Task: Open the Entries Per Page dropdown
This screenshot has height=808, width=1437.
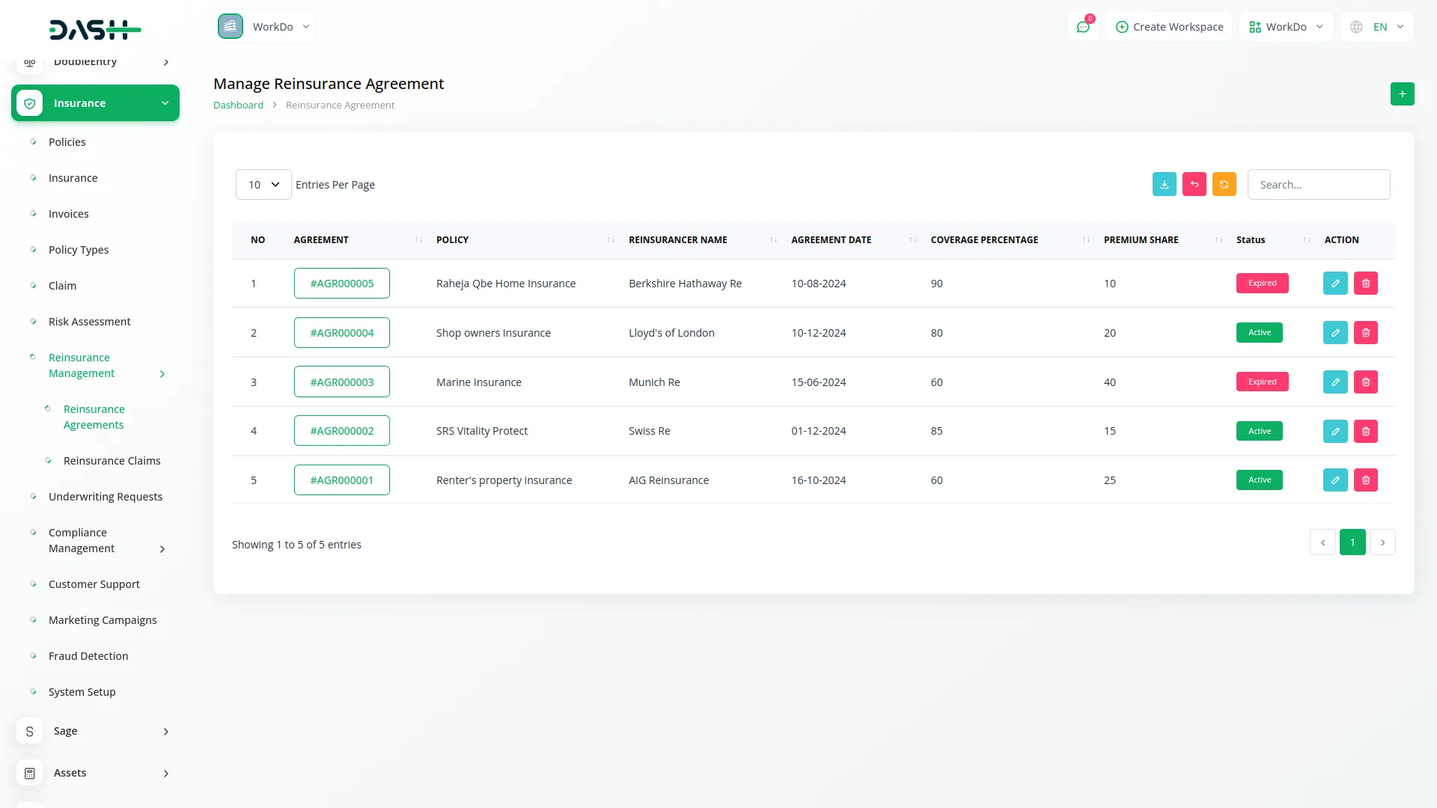Action: point(263,184)
